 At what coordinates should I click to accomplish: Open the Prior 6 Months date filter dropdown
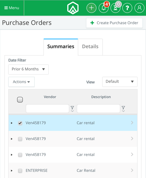(x=28, y=69)
